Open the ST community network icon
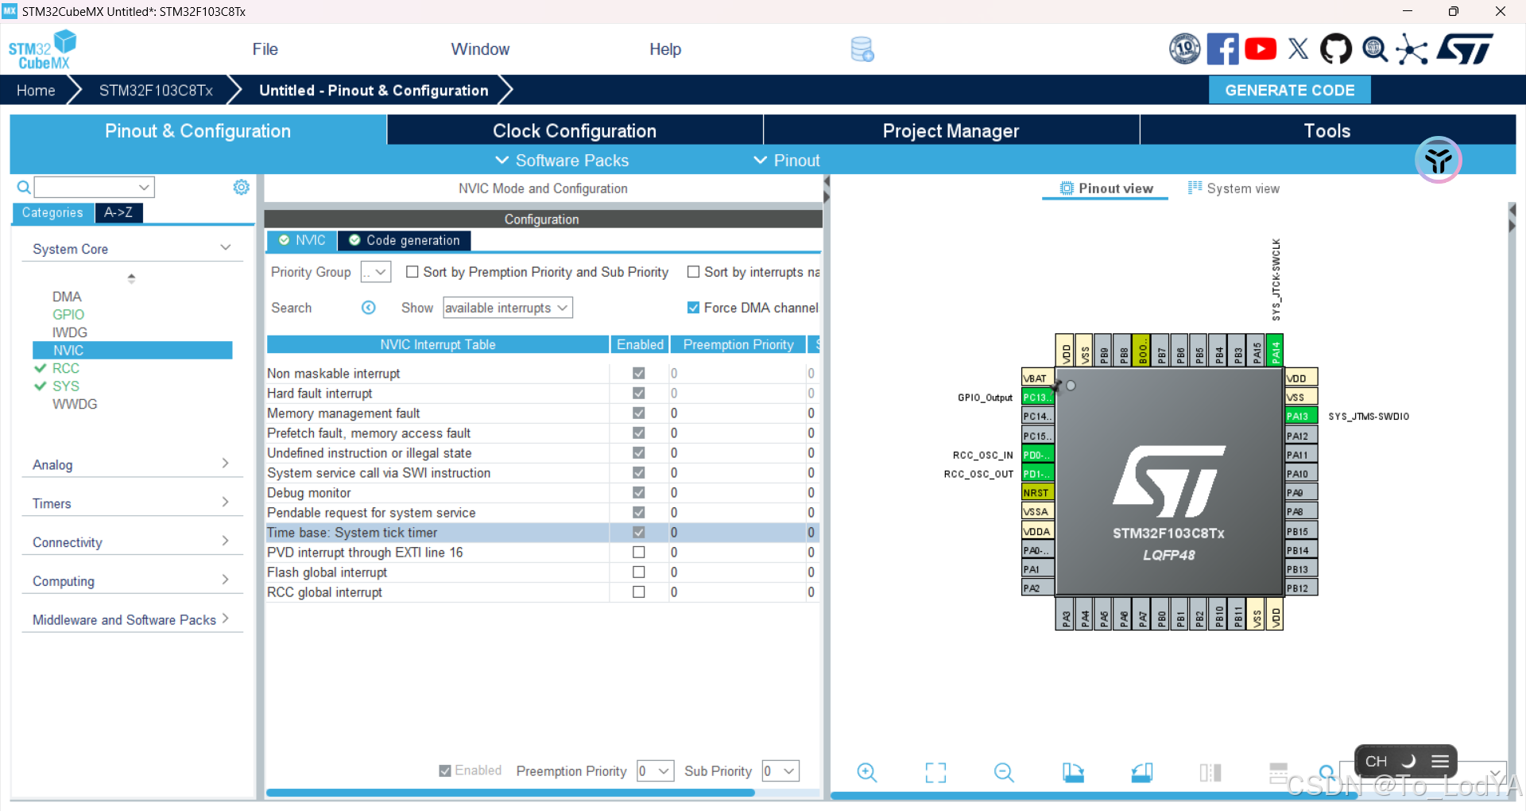 point(1412,49)
